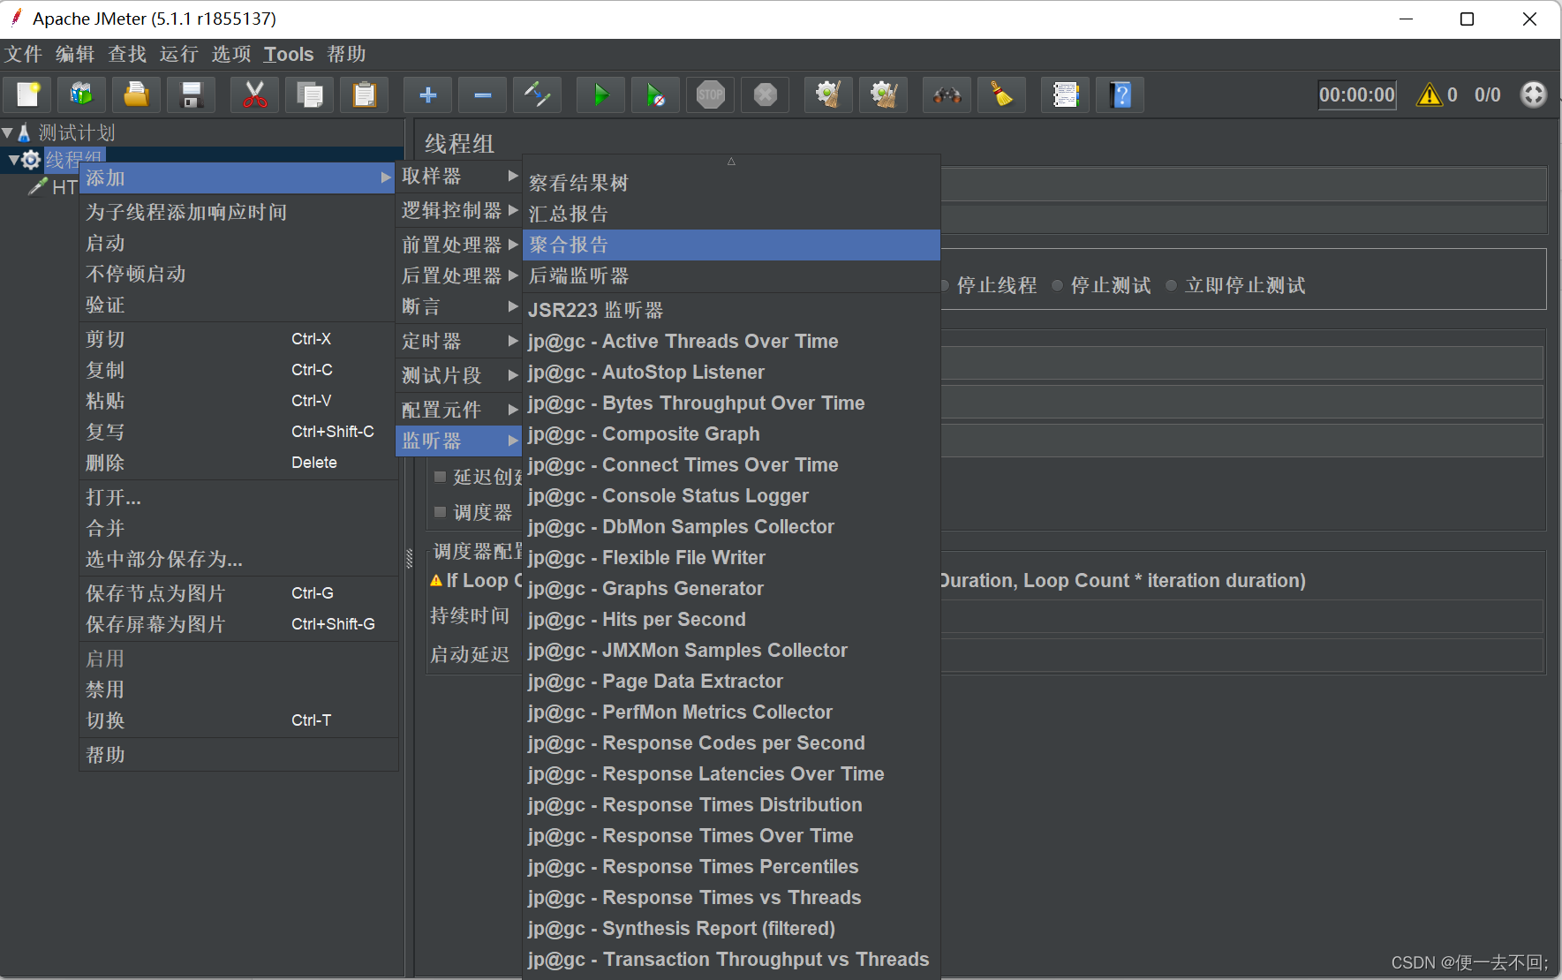Expand the 前置处理器 submenu
The width and height of the screenshot is (1562, 980).
click(x=459, y=245)
